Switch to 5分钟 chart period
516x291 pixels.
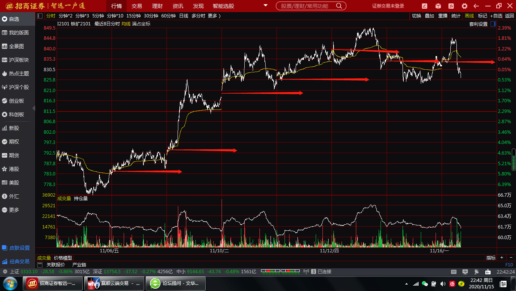tap(98, 16)
